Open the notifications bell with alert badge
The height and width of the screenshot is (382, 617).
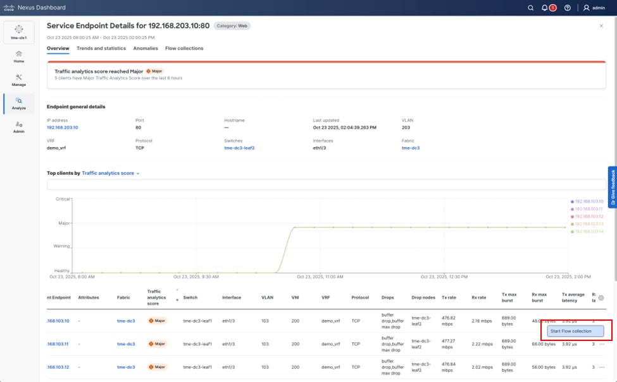coord(544,8)
